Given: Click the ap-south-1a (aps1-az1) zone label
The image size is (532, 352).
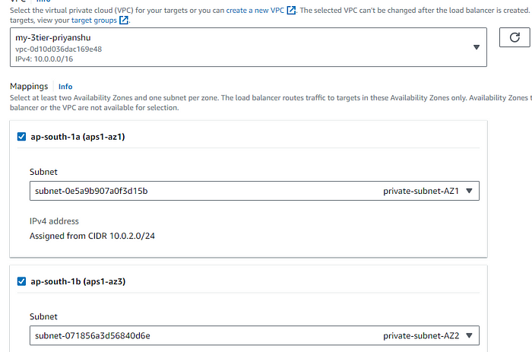Looking at the screenshot, I should (78, 137).
